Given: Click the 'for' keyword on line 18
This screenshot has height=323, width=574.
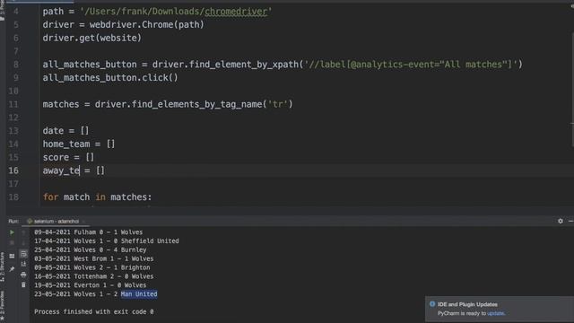Looking at the screenshot, I should click(50, 197).
